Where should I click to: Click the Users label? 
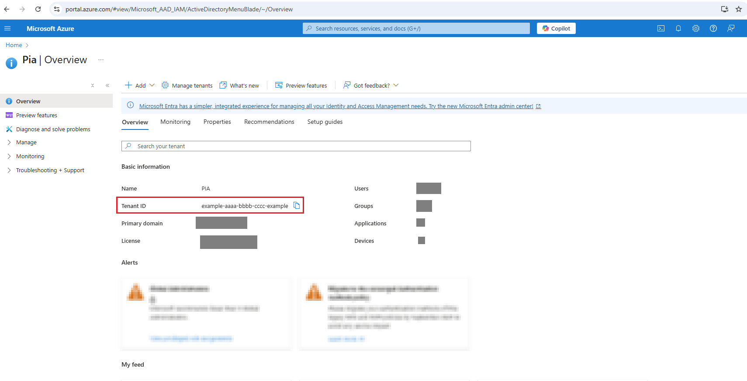(x=361, y=188)
